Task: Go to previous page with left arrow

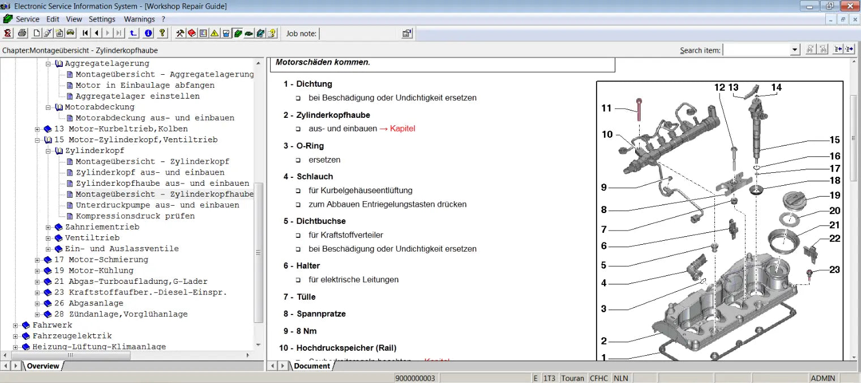Action: coord(97,33)
